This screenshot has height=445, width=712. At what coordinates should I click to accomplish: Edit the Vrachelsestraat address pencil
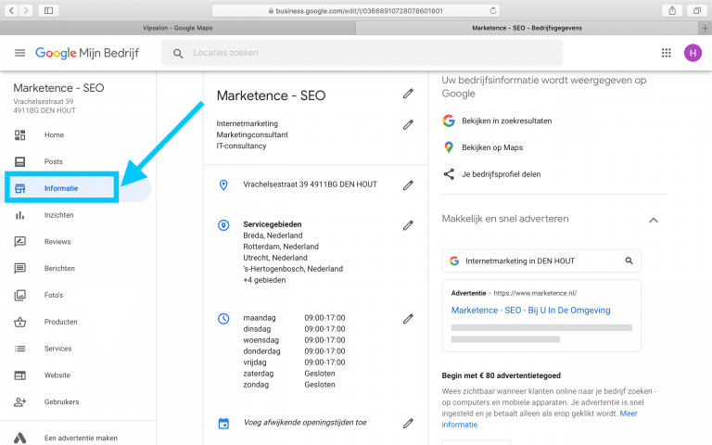(x=408, y=185)
